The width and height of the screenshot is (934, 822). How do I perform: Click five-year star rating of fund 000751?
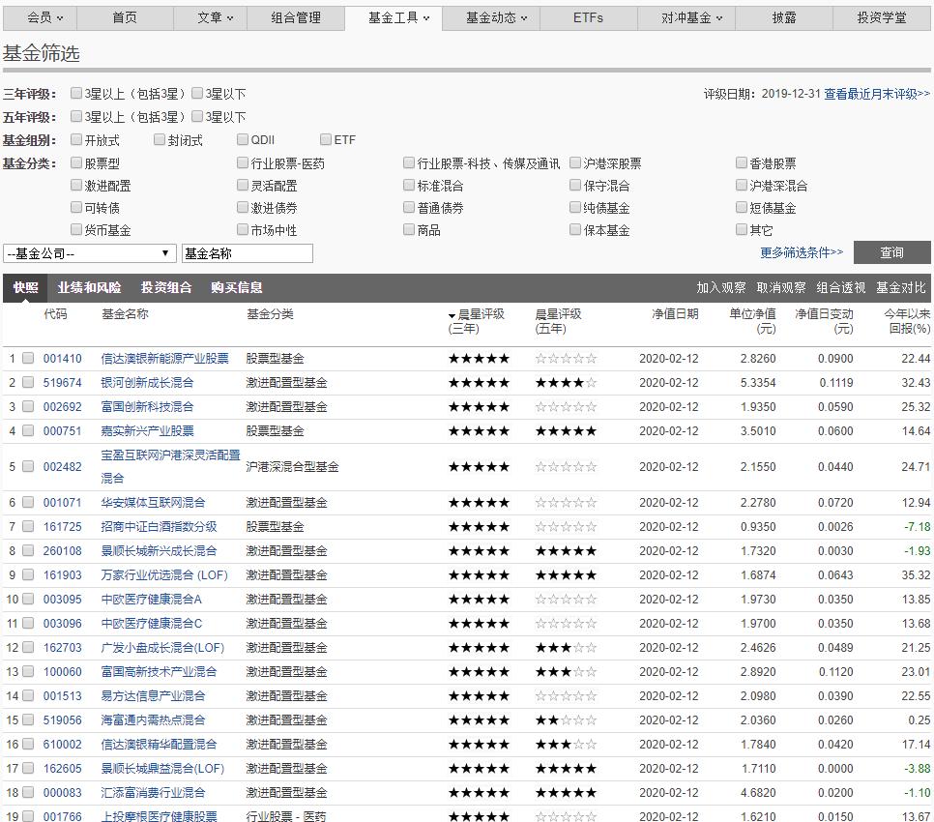click(x=566, y=430)
